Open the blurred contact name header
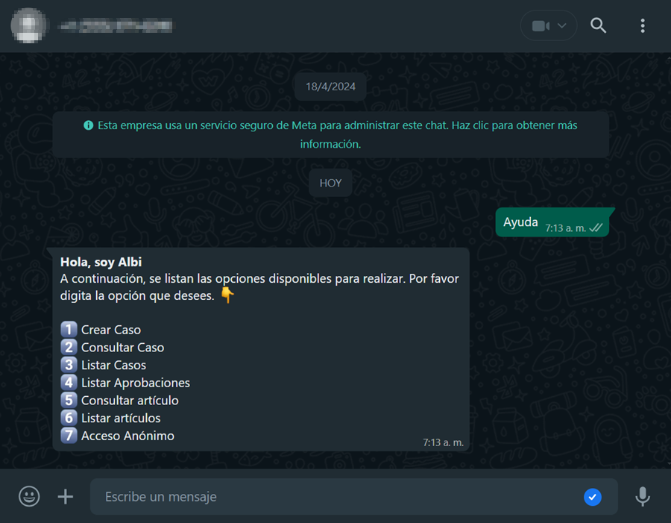The width and height of the screenshot is (671, 523). coord(116,26)
